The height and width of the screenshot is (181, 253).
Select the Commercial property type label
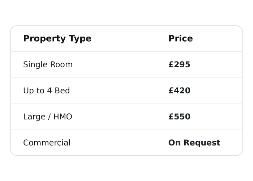[47, 143]
